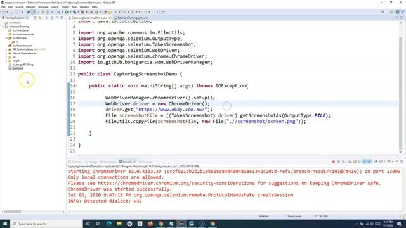This screenshot has width=406, height=228.
Task: Click the Open Perspective icon at top right
Action: [391, 12]
